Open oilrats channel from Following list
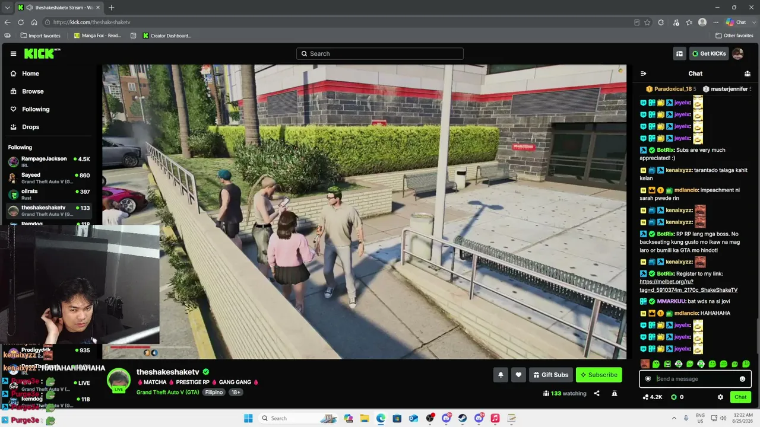The image size is (760, 427). (49, 194)
